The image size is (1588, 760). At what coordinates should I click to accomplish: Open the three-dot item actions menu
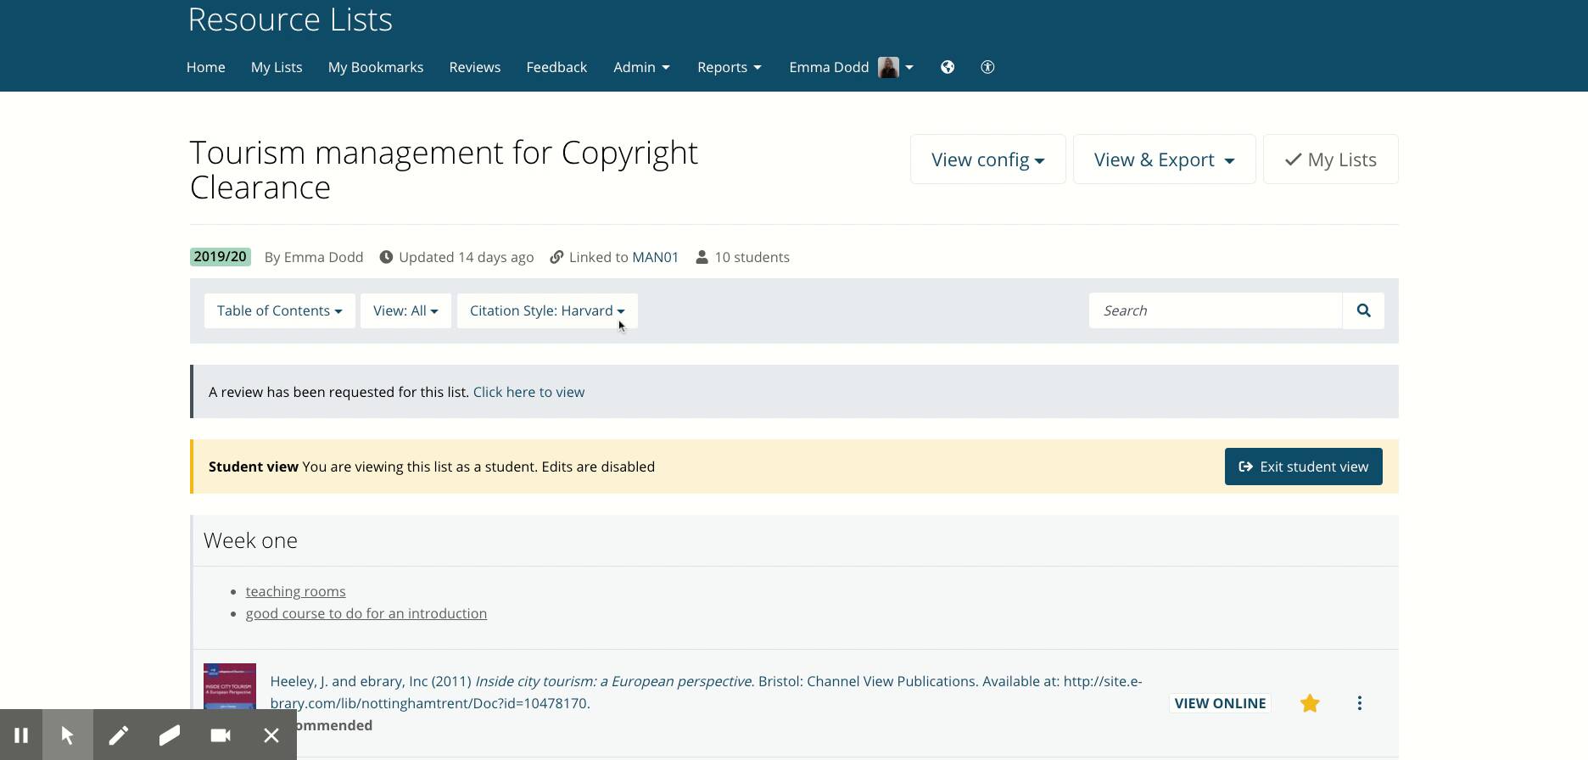(x=1359, y=703)
